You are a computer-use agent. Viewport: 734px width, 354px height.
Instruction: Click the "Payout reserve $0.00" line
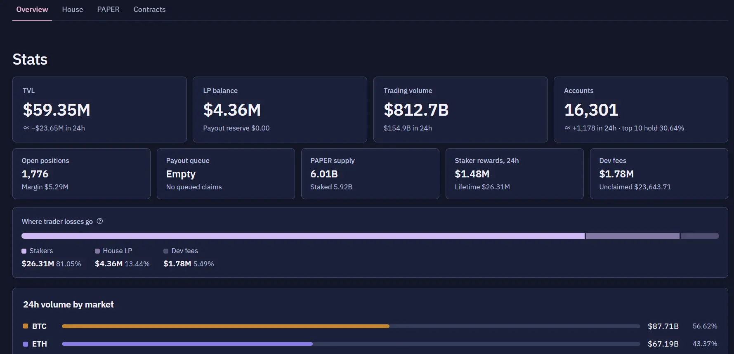pyautogui.click(x=236, y=128)
